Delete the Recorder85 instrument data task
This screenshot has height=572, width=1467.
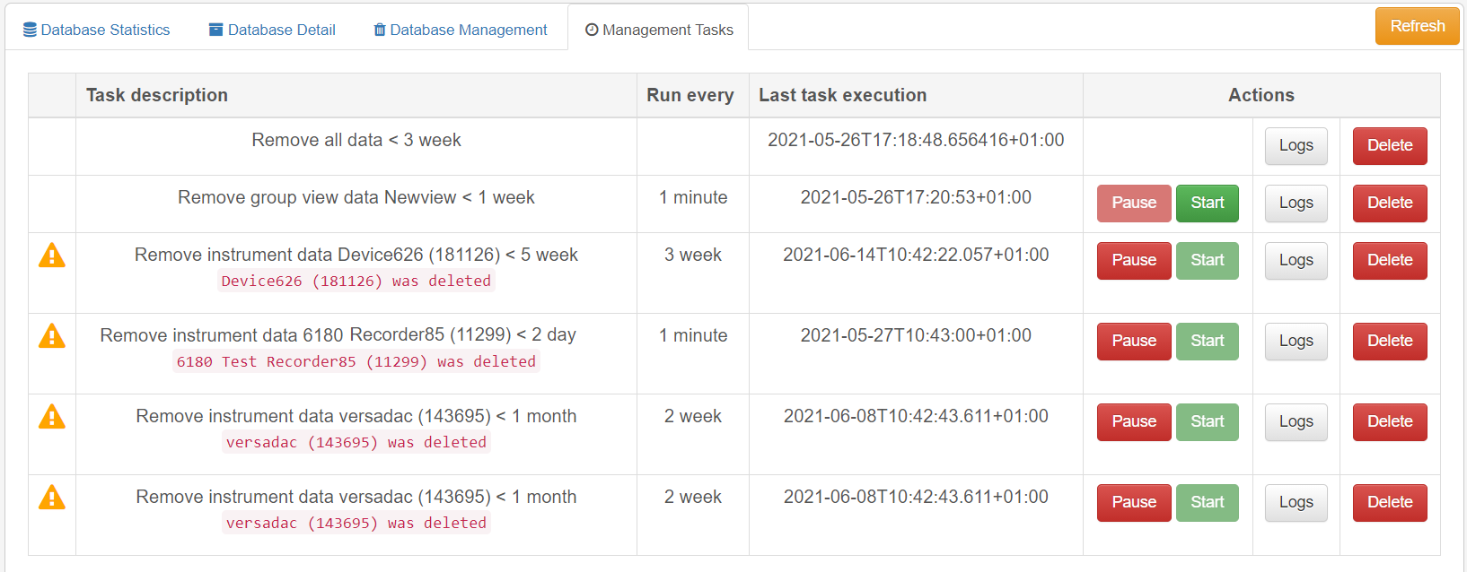coord(1389,342)
